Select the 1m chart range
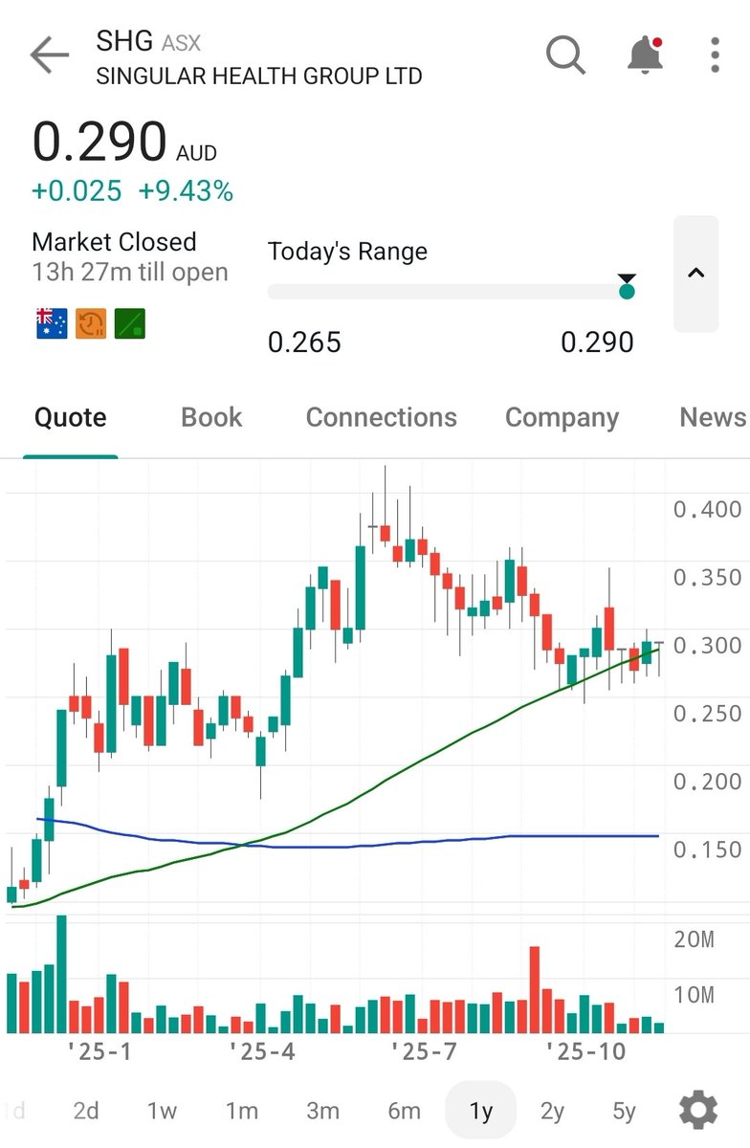The image size is (750, 1148). 241,1111
